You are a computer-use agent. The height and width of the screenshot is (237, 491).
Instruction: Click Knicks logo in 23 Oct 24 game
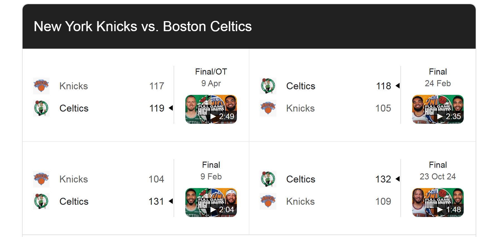pyautogui.click(x=268, y=201)
